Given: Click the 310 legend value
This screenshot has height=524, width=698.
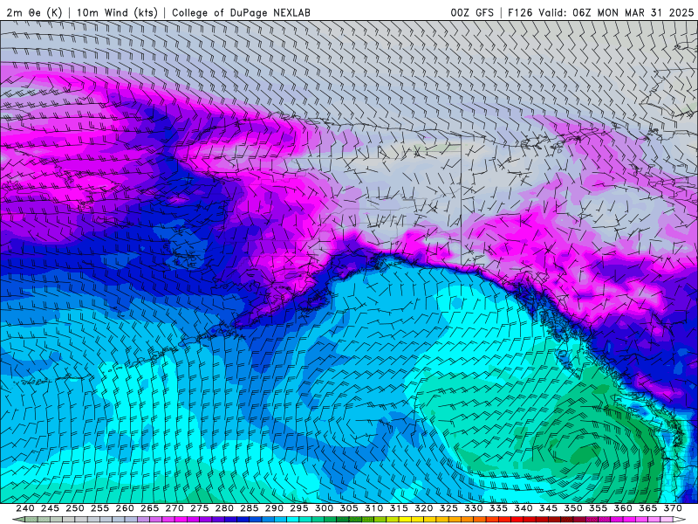Looking at the screenshot, I should coord(374,508).
